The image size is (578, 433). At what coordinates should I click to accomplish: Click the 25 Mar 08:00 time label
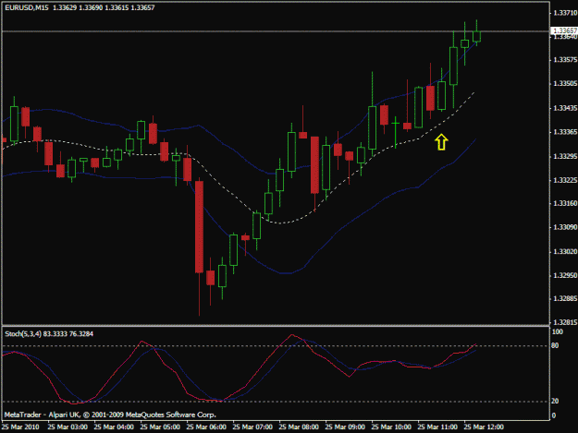(x=299, y=427)
